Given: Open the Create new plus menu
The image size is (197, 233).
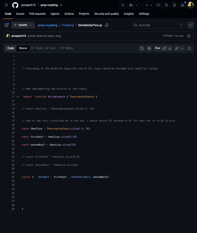Looking at the screenshot, I should tap(149, 5).
